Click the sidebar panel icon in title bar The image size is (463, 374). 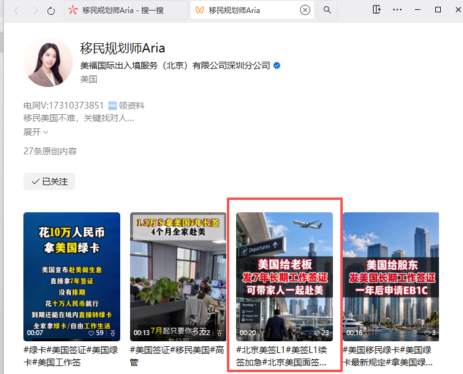click(x=377, y=9)
